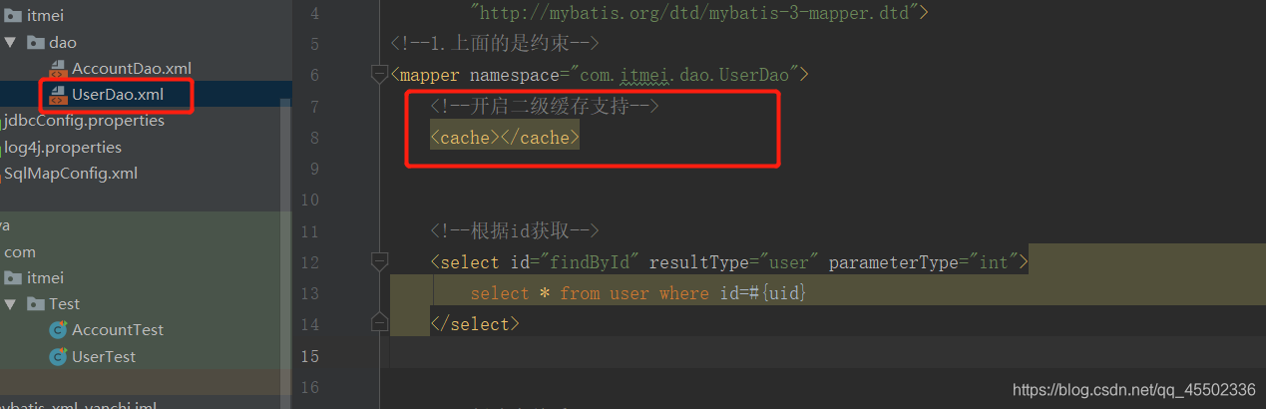1266x409 pixels.
Task: Fold the mapper tag on line 6
Action: [x=379, y=74]
